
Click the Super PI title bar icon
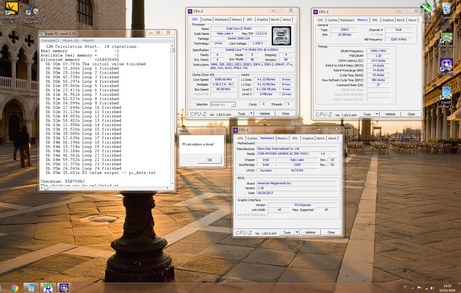[42, 33]
